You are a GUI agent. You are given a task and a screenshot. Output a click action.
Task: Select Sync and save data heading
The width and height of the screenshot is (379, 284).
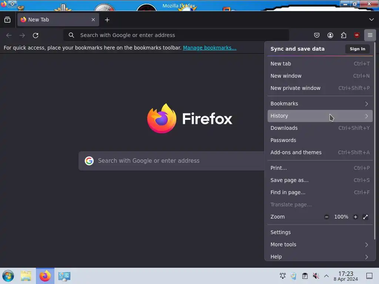coord(297,49)
